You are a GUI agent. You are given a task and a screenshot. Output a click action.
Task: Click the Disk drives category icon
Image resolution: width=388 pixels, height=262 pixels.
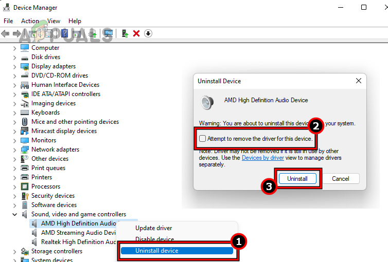pos(25,58)
